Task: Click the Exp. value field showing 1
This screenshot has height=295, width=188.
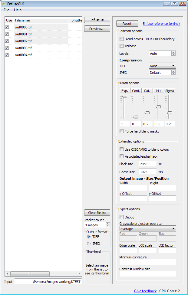Action: 125,124
